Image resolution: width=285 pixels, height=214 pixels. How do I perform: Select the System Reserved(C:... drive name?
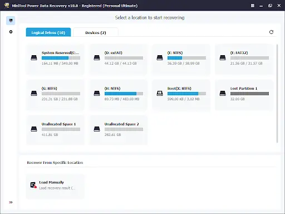[x=60, y=53]
